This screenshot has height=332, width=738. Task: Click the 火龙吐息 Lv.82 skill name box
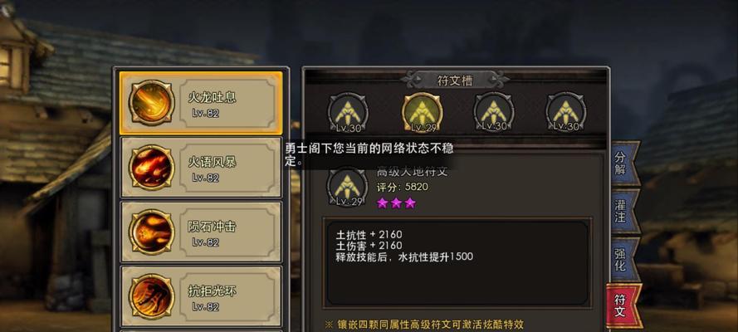click(227, 103)
